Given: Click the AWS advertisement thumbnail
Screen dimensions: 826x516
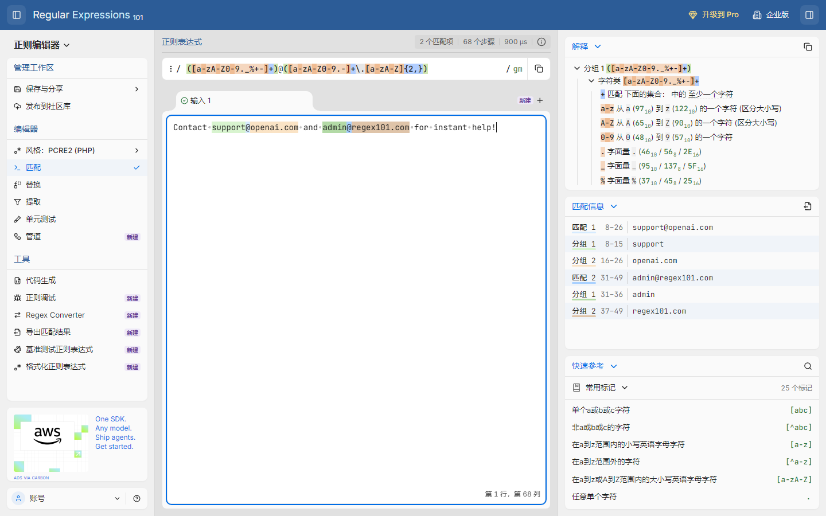Looking at the screenshot, I should (51, 443).
